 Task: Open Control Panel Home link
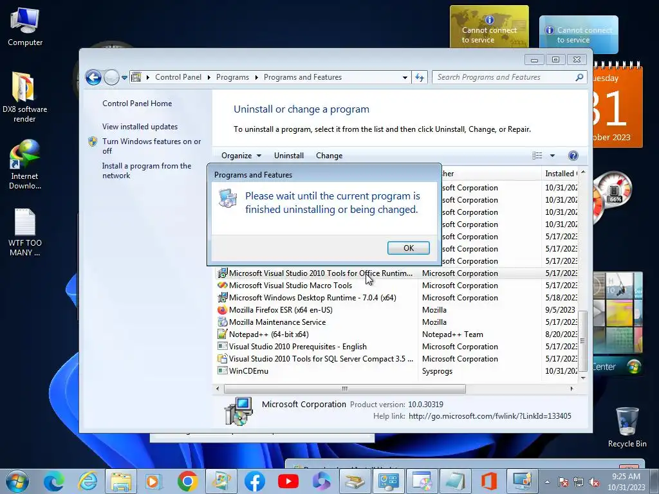point(137,104)
